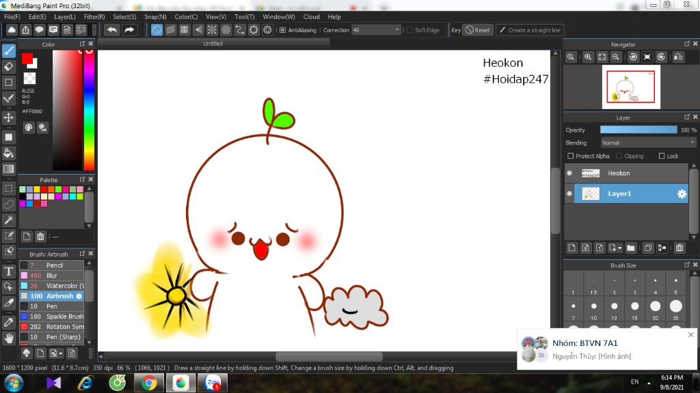The height and width of the screenshot is (393, 700).
Task: Click the Redo arrow in toolbar
Action: [129, 30]
